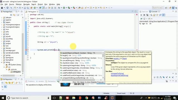Viewport: 178px width, 100px height.
Task: Click the Object link in the Overrides line
Action: coord(124,59)
